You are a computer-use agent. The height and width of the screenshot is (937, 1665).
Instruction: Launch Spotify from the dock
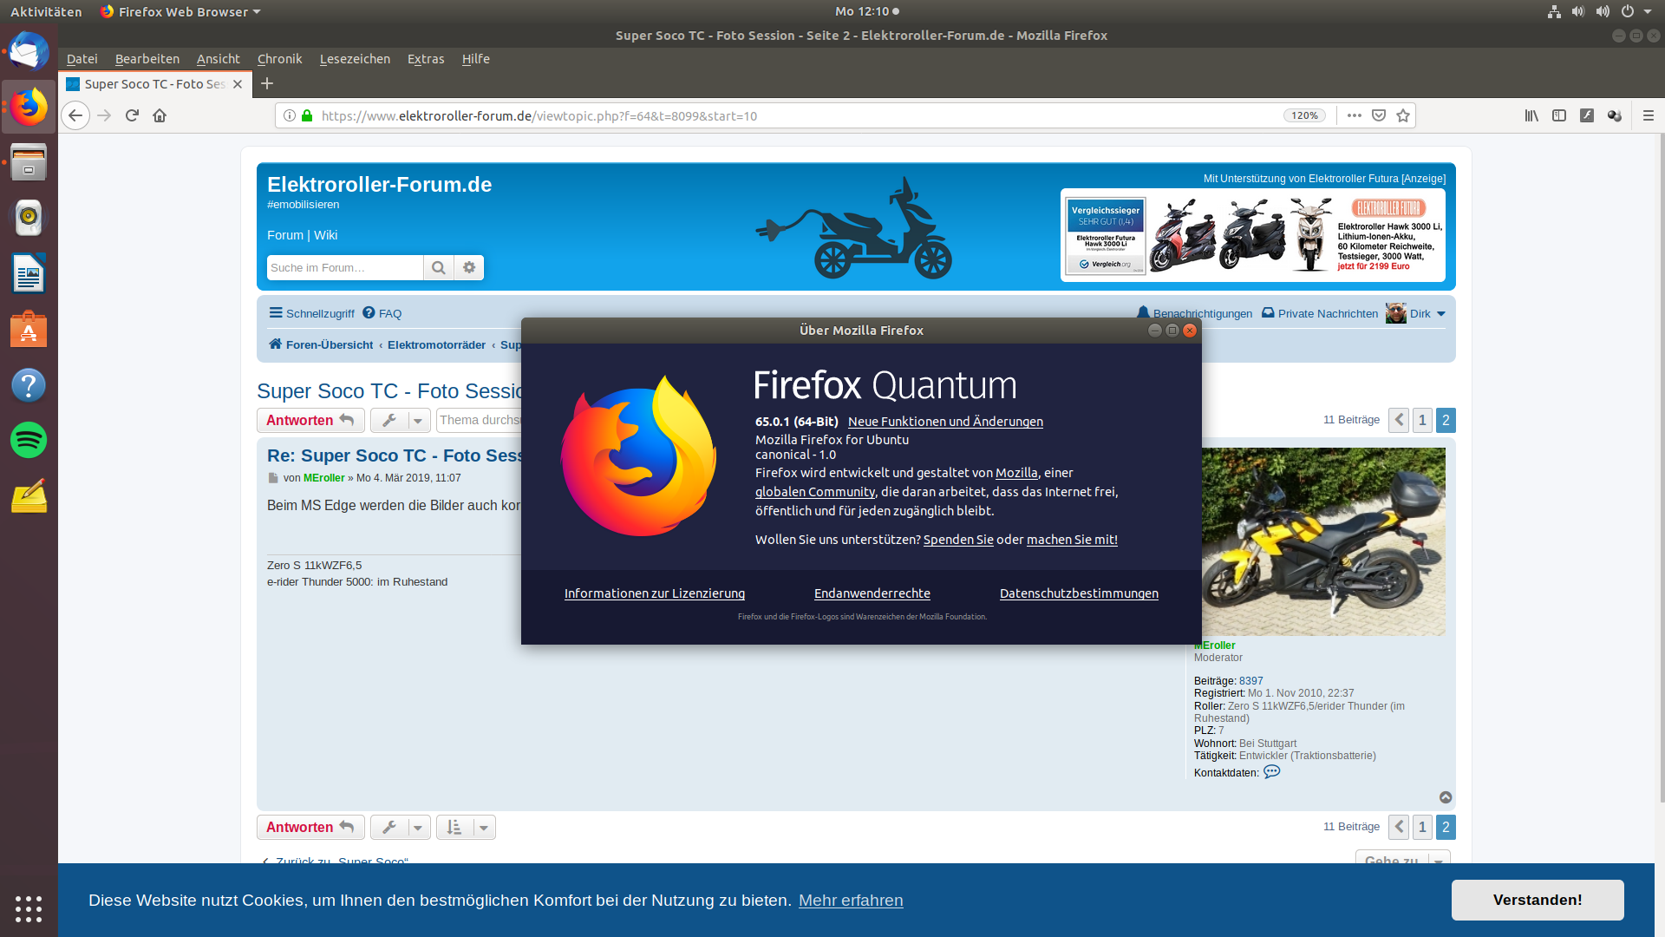point(29,440)
